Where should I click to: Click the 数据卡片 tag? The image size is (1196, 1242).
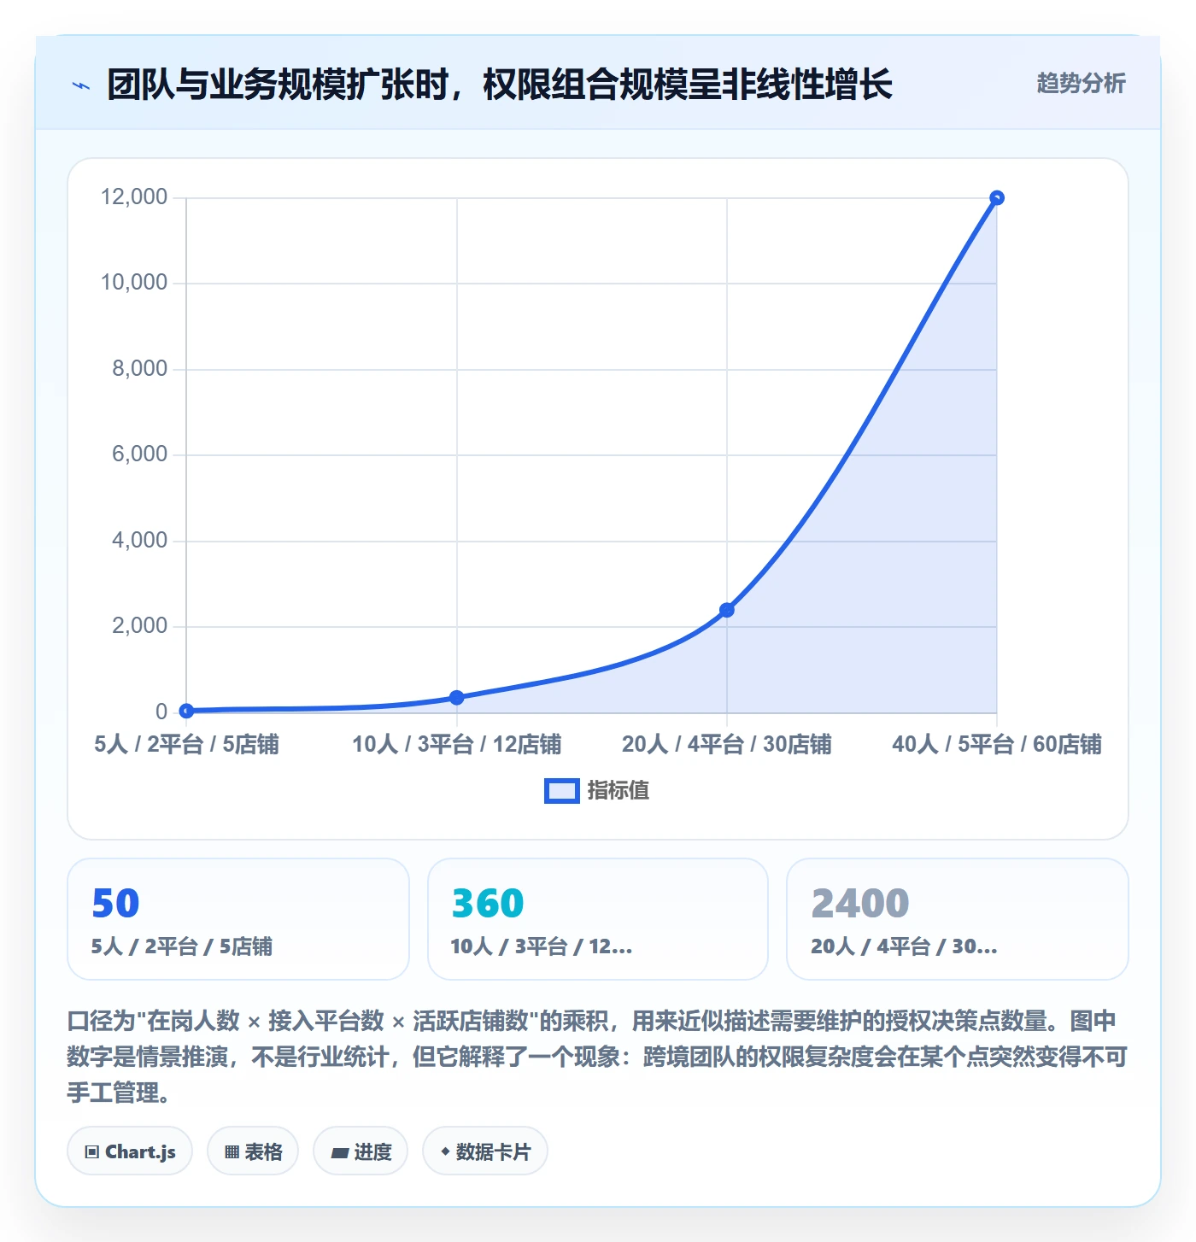click(485, 1151)
